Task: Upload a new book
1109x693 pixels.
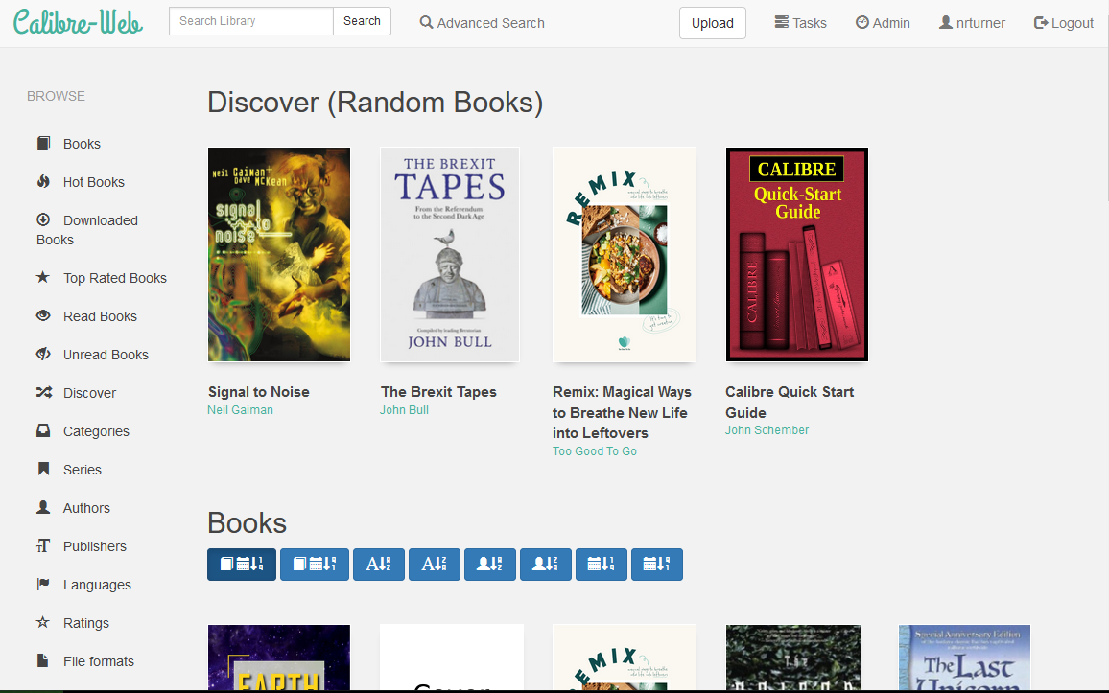Action: (x=712, y=22)
